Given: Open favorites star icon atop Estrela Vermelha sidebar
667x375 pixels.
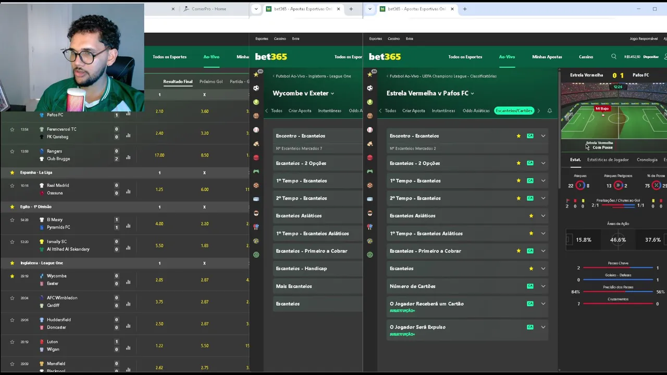Looking at the screenshot, I should point(370,74).
